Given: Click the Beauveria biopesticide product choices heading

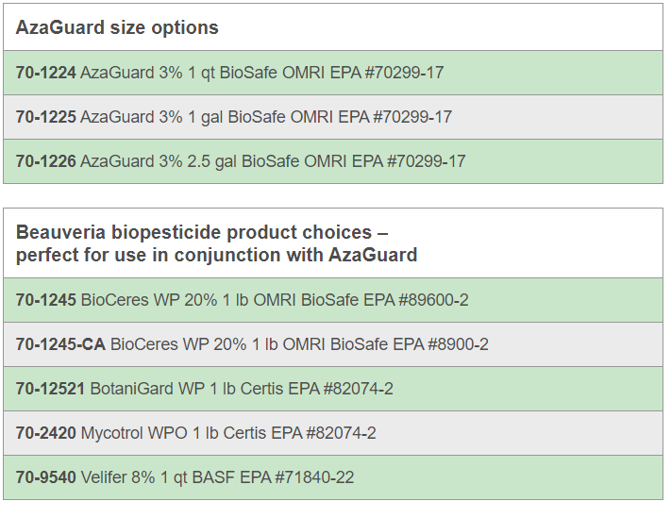Looking at the screenshot, I should click(216, 243).
